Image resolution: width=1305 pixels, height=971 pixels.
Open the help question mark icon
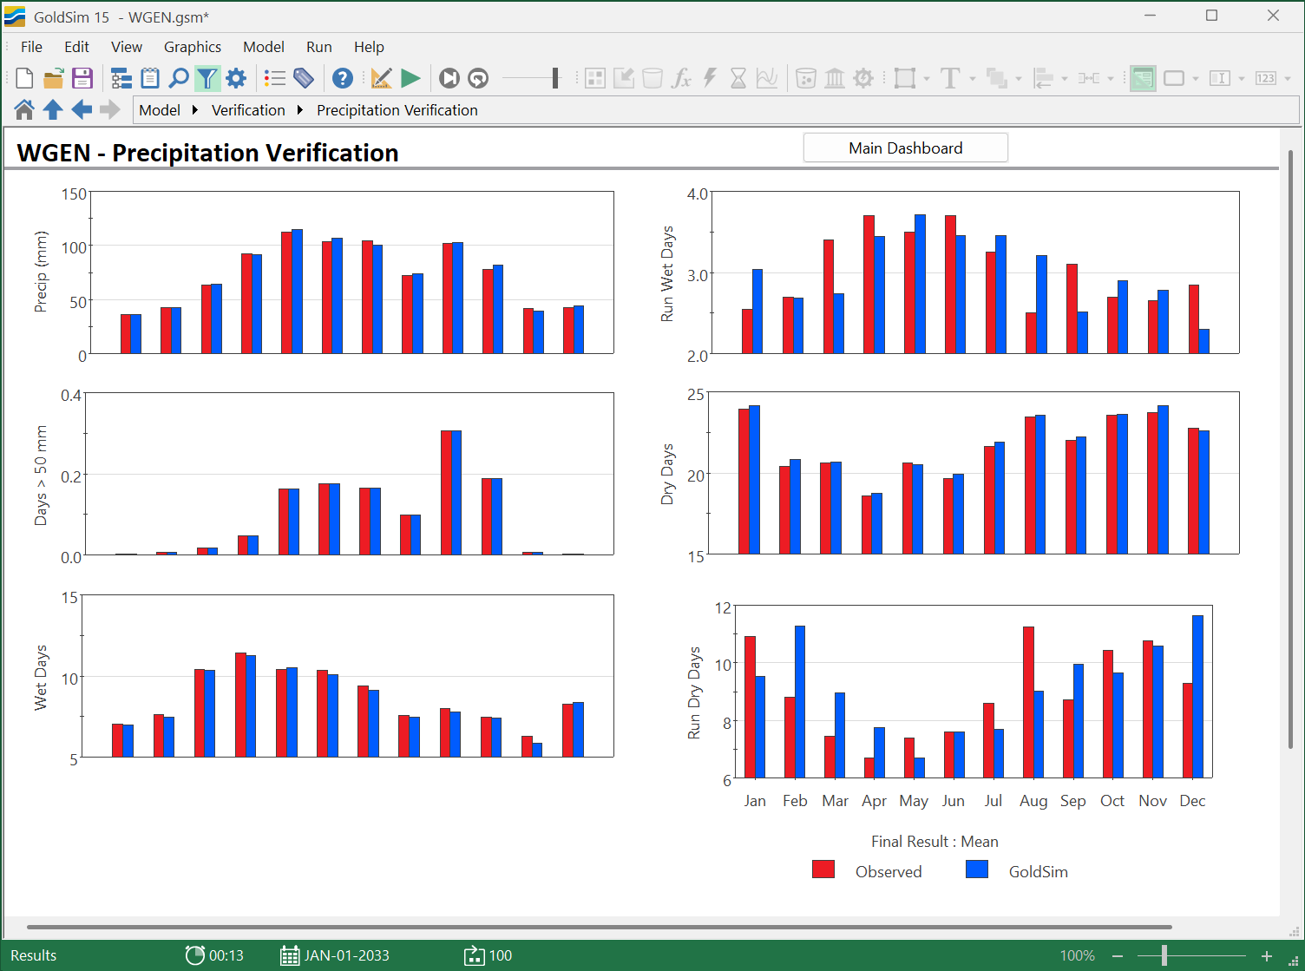(343, 78)
